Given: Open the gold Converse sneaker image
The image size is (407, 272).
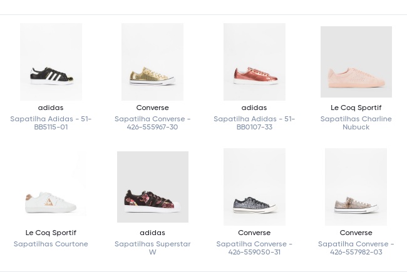Looking at the screenshot, I should (x=152, y=62).
